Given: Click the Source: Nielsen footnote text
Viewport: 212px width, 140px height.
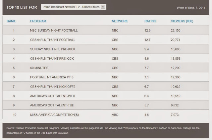Looking at the screenshot, I should 103,130.
